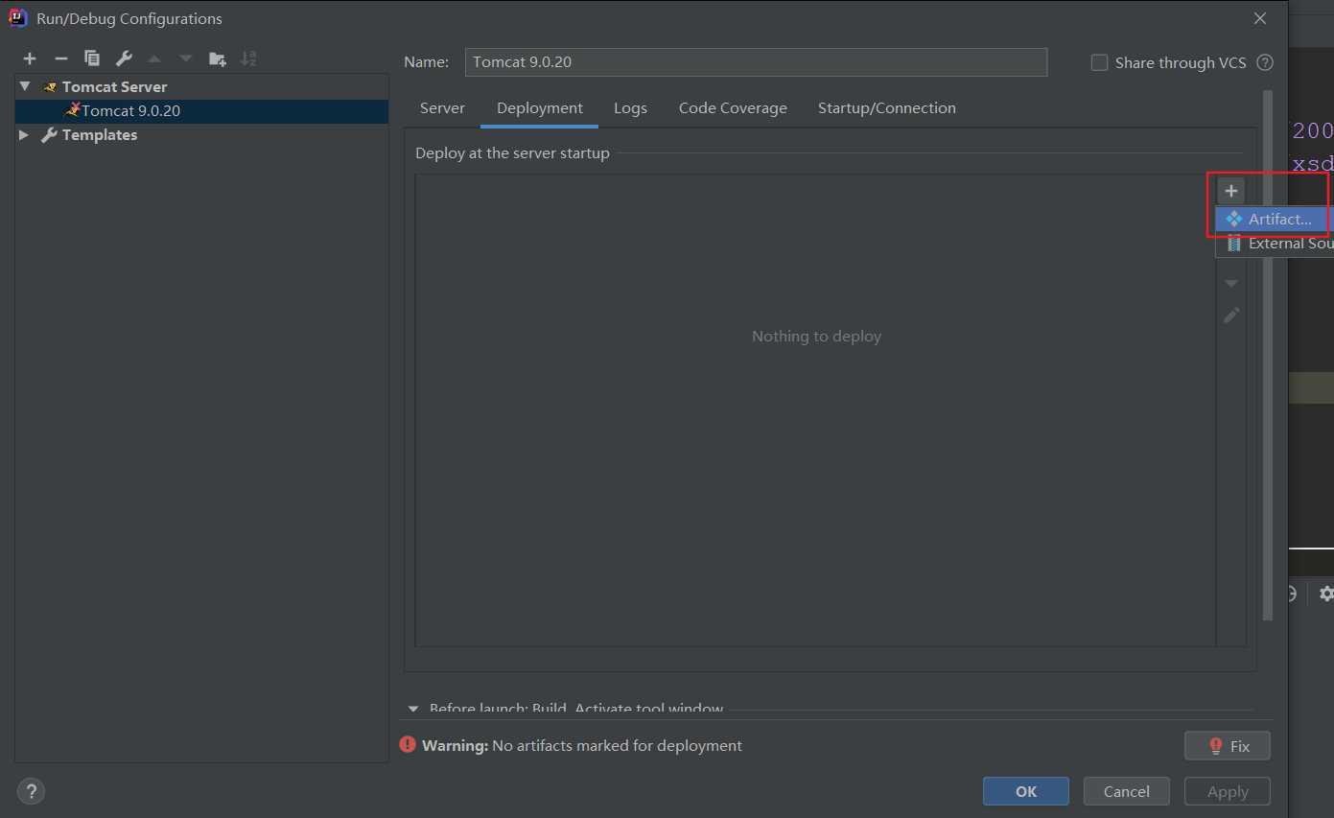The image size is (1334, 818).
Task: Select the Deployment tab
Action: [x=540, y=108]
